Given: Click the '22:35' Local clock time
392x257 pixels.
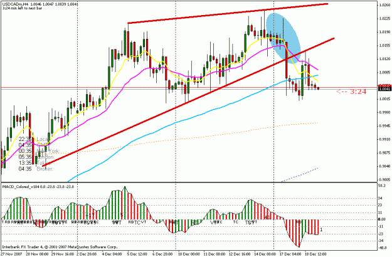Looking at the screenshot, I should pos(25,139).
